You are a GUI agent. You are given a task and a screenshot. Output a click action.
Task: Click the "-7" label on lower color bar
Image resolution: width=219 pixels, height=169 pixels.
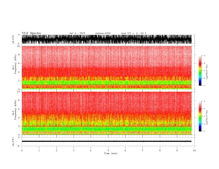[204, 131]
